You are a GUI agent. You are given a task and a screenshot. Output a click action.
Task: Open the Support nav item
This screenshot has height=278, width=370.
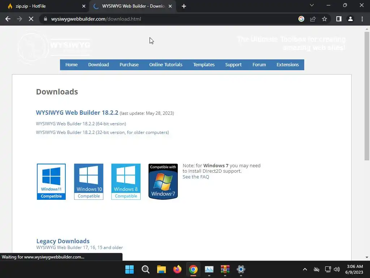pyautogui.click(x=233, y=64)
